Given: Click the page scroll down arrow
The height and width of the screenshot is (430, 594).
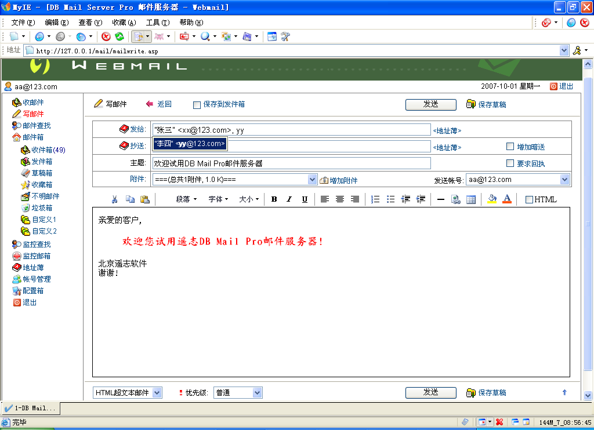Looking at the screenshot, I should pos(588,396).
